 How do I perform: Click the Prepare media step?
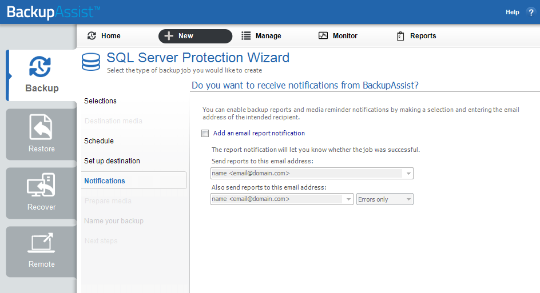coord(108,200)
